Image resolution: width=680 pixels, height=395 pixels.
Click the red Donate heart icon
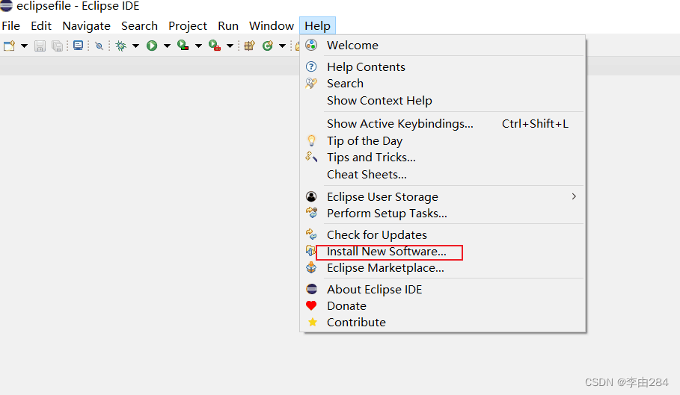coord(311,305)
